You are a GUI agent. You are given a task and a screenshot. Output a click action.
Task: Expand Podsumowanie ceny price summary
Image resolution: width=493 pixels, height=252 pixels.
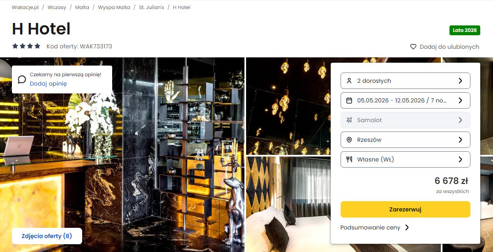375,227
